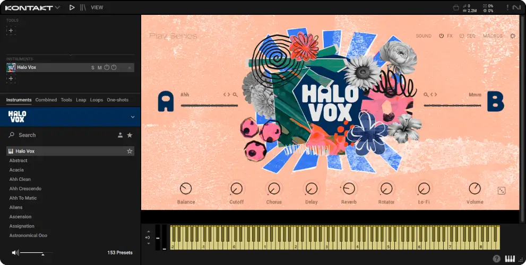Switch to the One-shots tab
The width and height of the screenshot is (526, 265).
pos(118,100)
